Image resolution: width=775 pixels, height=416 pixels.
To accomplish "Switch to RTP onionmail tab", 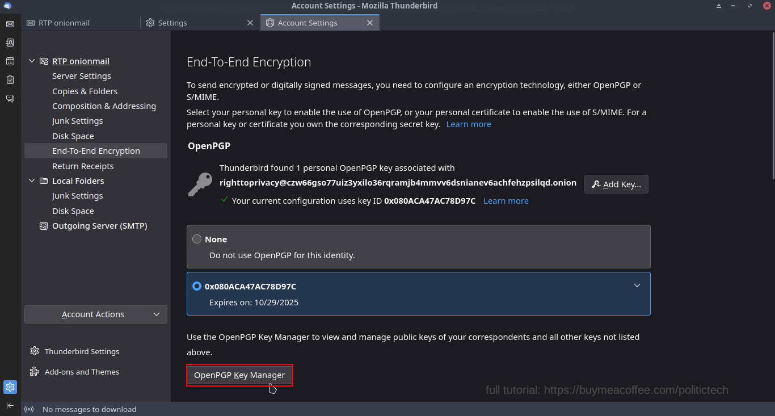I will point(81,23).
